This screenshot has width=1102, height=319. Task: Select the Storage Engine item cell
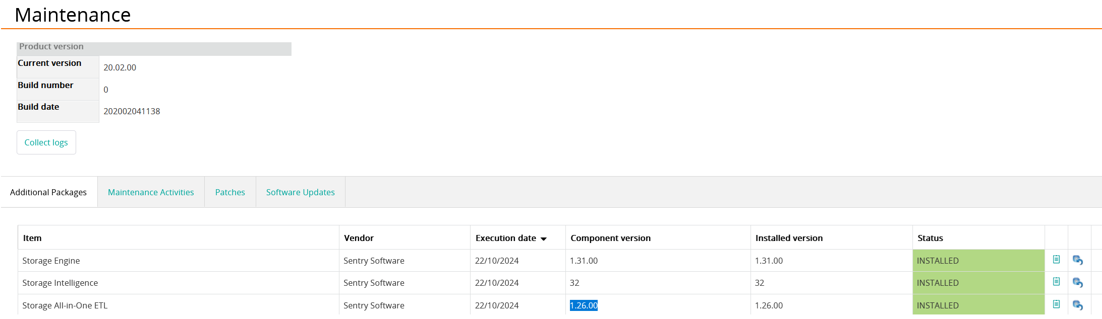tap(179, 261)
